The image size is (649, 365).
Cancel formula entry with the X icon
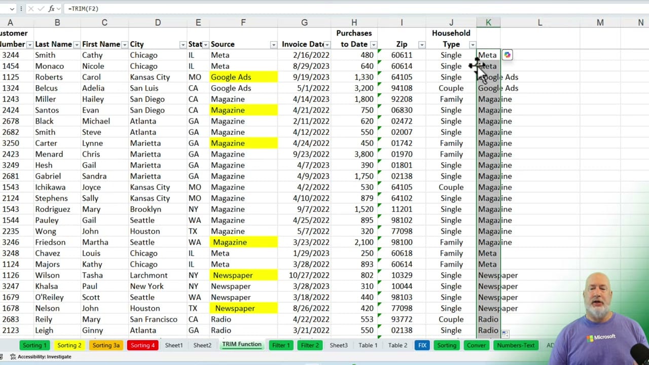click(x=31, y=9)
